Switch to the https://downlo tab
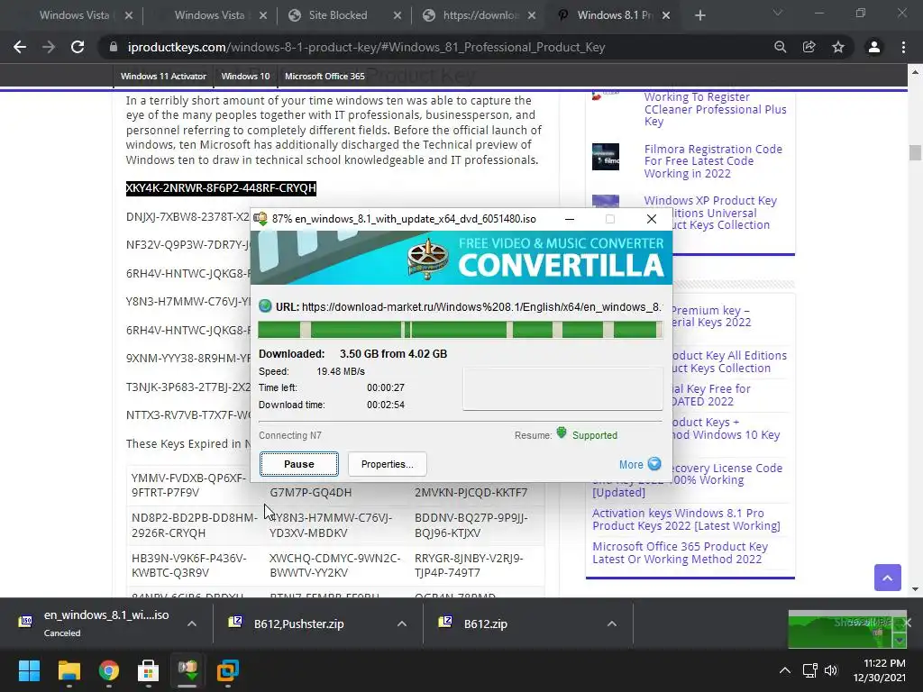Screen dimensions: 923x692 480,15
